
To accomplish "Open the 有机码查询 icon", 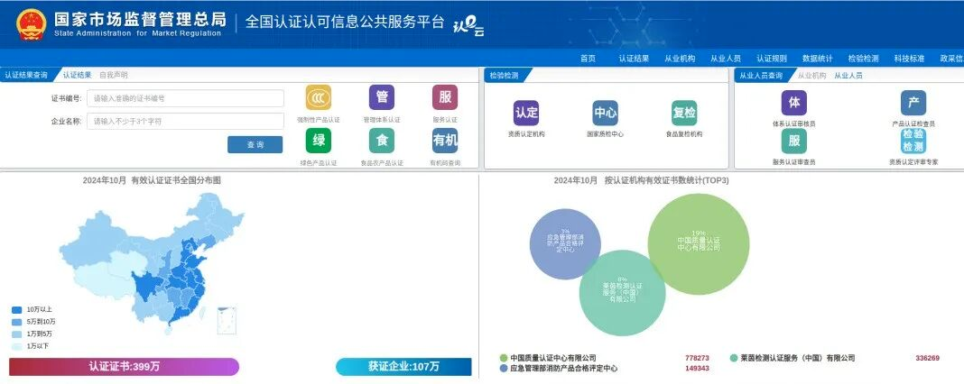I will pyautogui.click(x=445, y=141).
